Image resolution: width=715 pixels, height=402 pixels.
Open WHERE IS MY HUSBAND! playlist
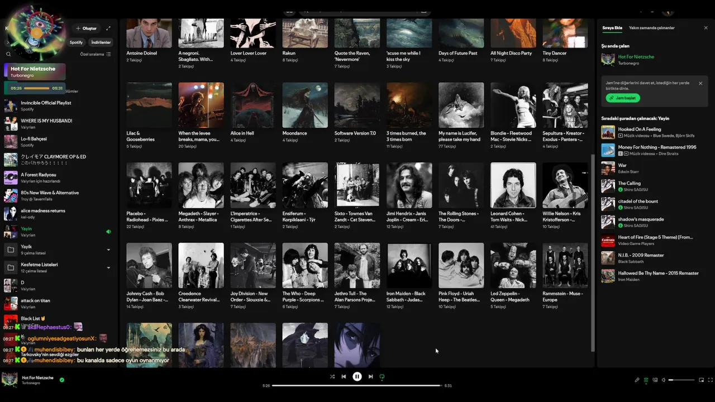click(59, 123)
